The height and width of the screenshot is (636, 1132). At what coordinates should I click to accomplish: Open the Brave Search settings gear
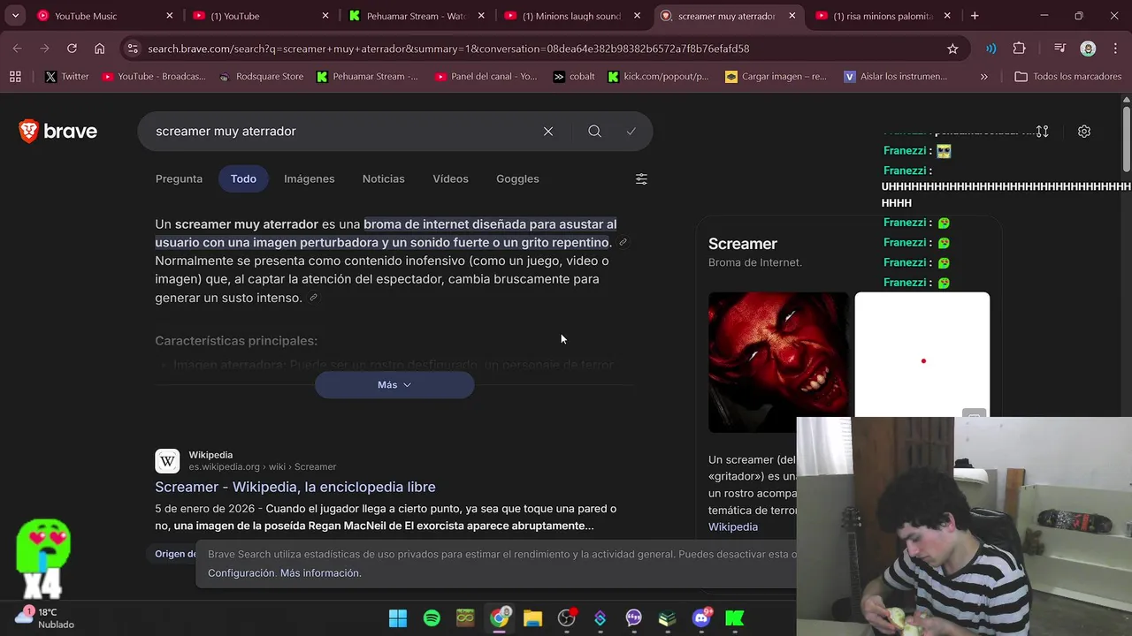[1084, 132]
